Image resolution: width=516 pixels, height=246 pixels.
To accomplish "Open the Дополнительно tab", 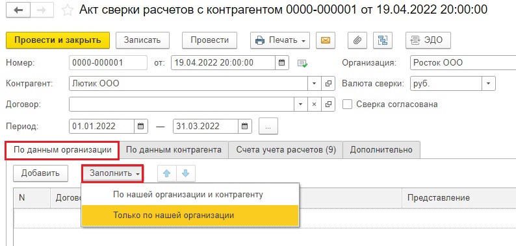I will click(381, 151).
